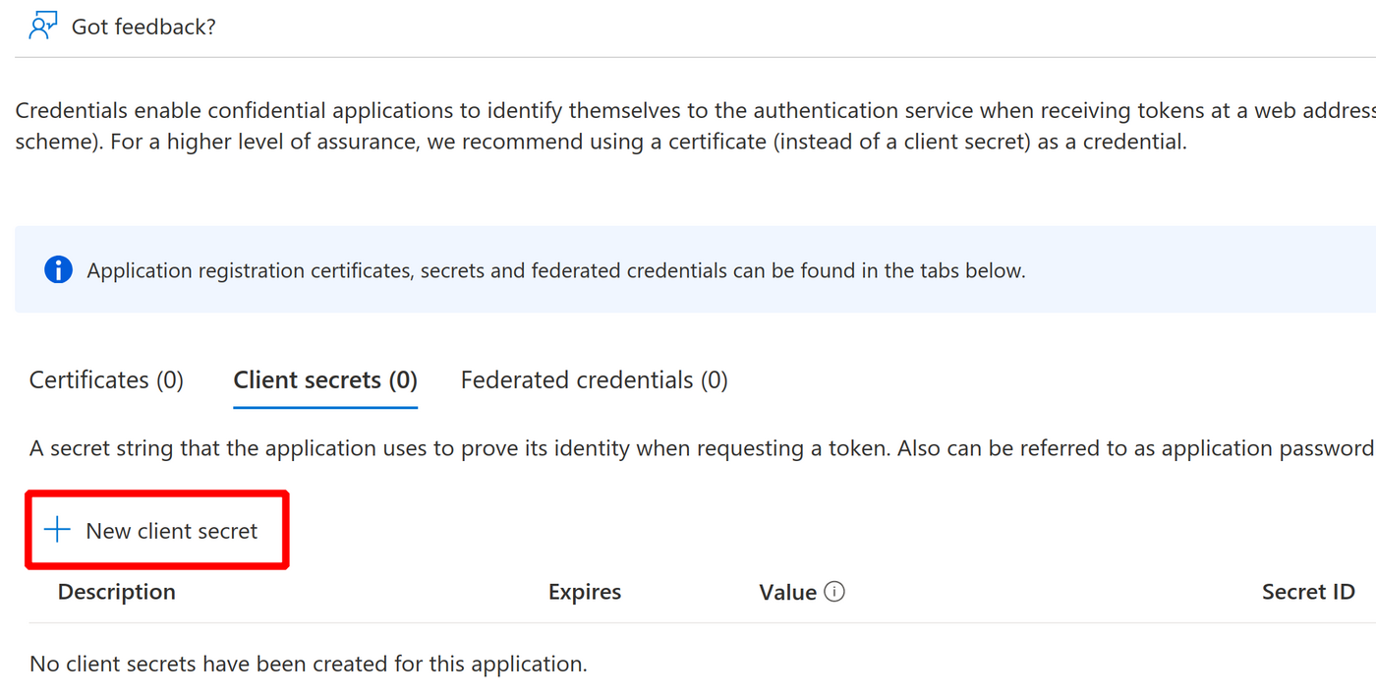Image resolution: width=1376 pixels, height=697 pixels.
Task: Select the Client secrets (0) tab
Action: pyautogui.click(x=325, y=379)
